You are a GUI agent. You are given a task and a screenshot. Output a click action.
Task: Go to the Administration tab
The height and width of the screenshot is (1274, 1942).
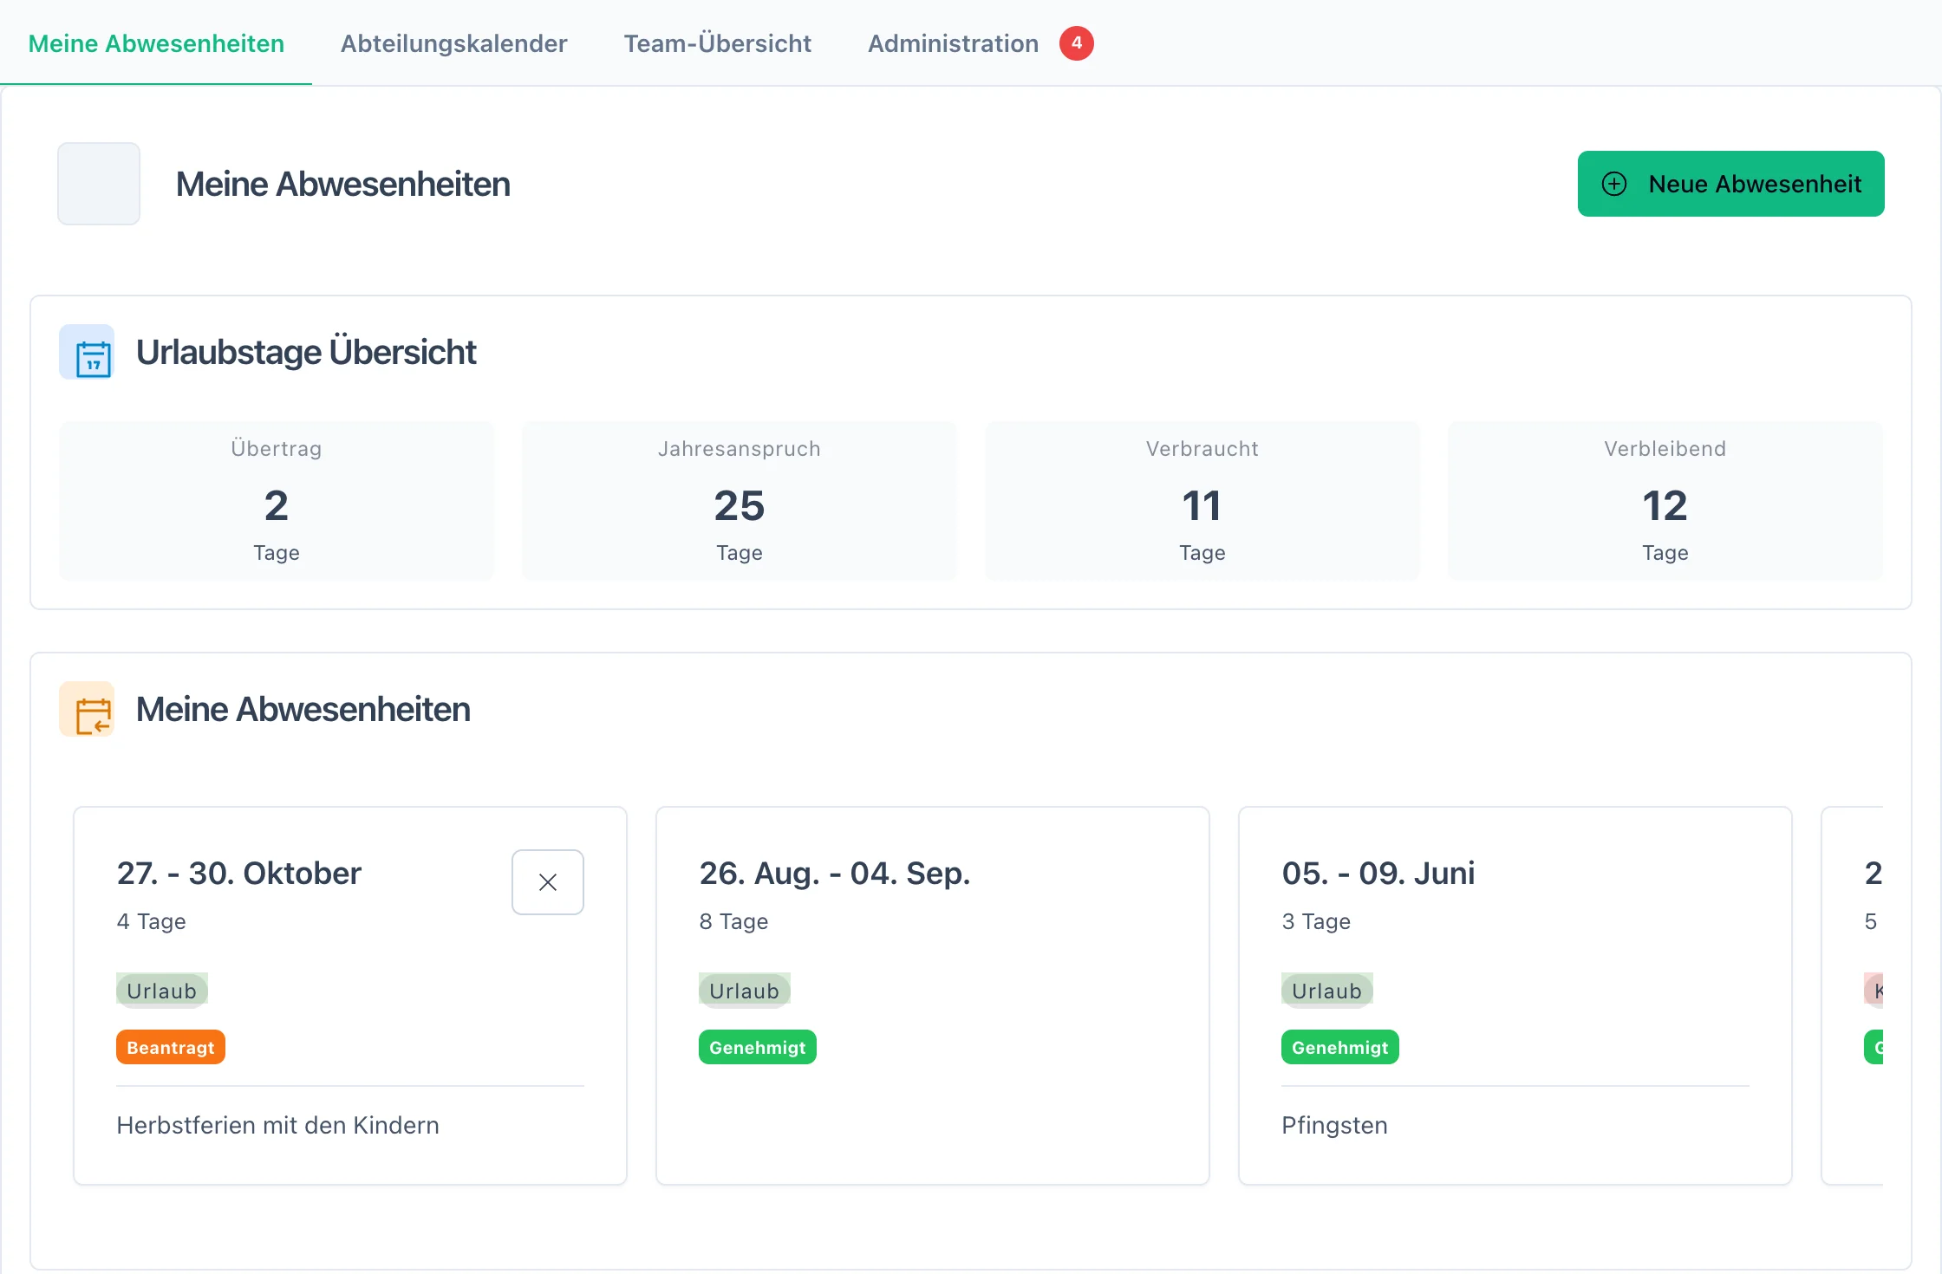tap(953, 43)
